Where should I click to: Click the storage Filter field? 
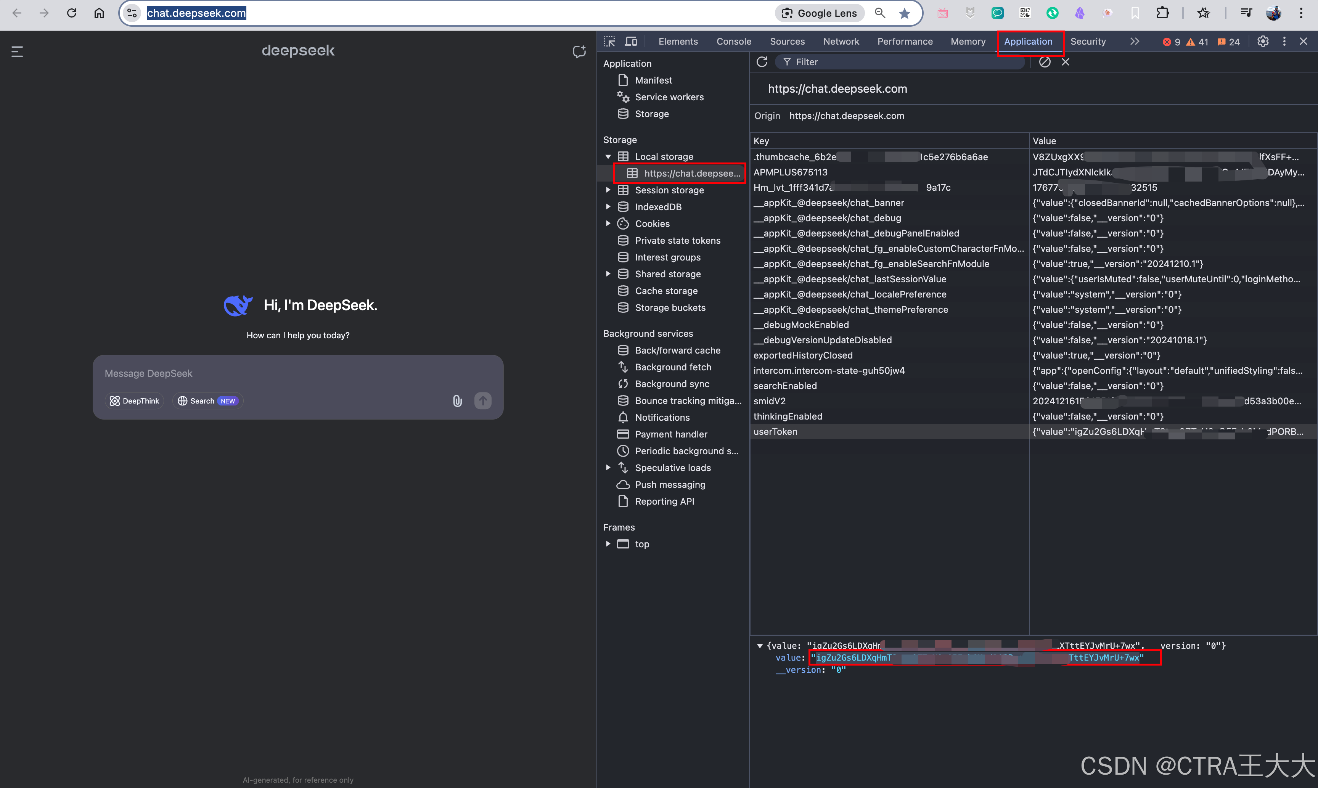tap(900, 62)
